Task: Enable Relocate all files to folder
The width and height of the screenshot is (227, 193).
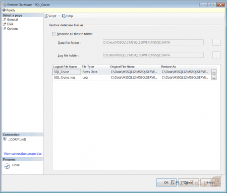Action: coord(53,34)
